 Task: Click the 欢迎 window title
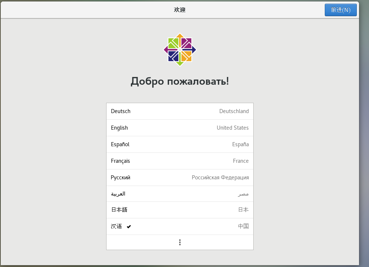point(180,10)
